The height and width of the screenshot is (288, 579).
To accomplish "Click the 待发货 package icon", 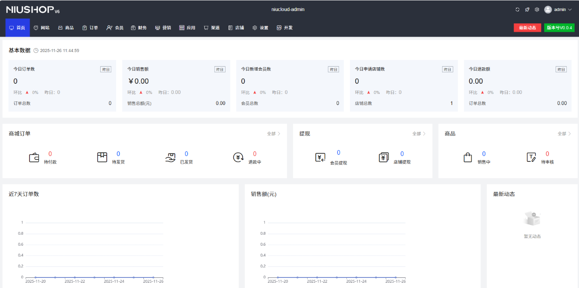I will (x=102, y=157).
